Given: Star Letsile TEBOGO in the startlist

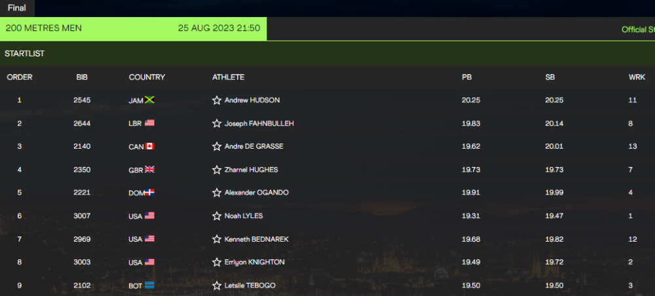Looking at the screenshot, I should point(217,286).
